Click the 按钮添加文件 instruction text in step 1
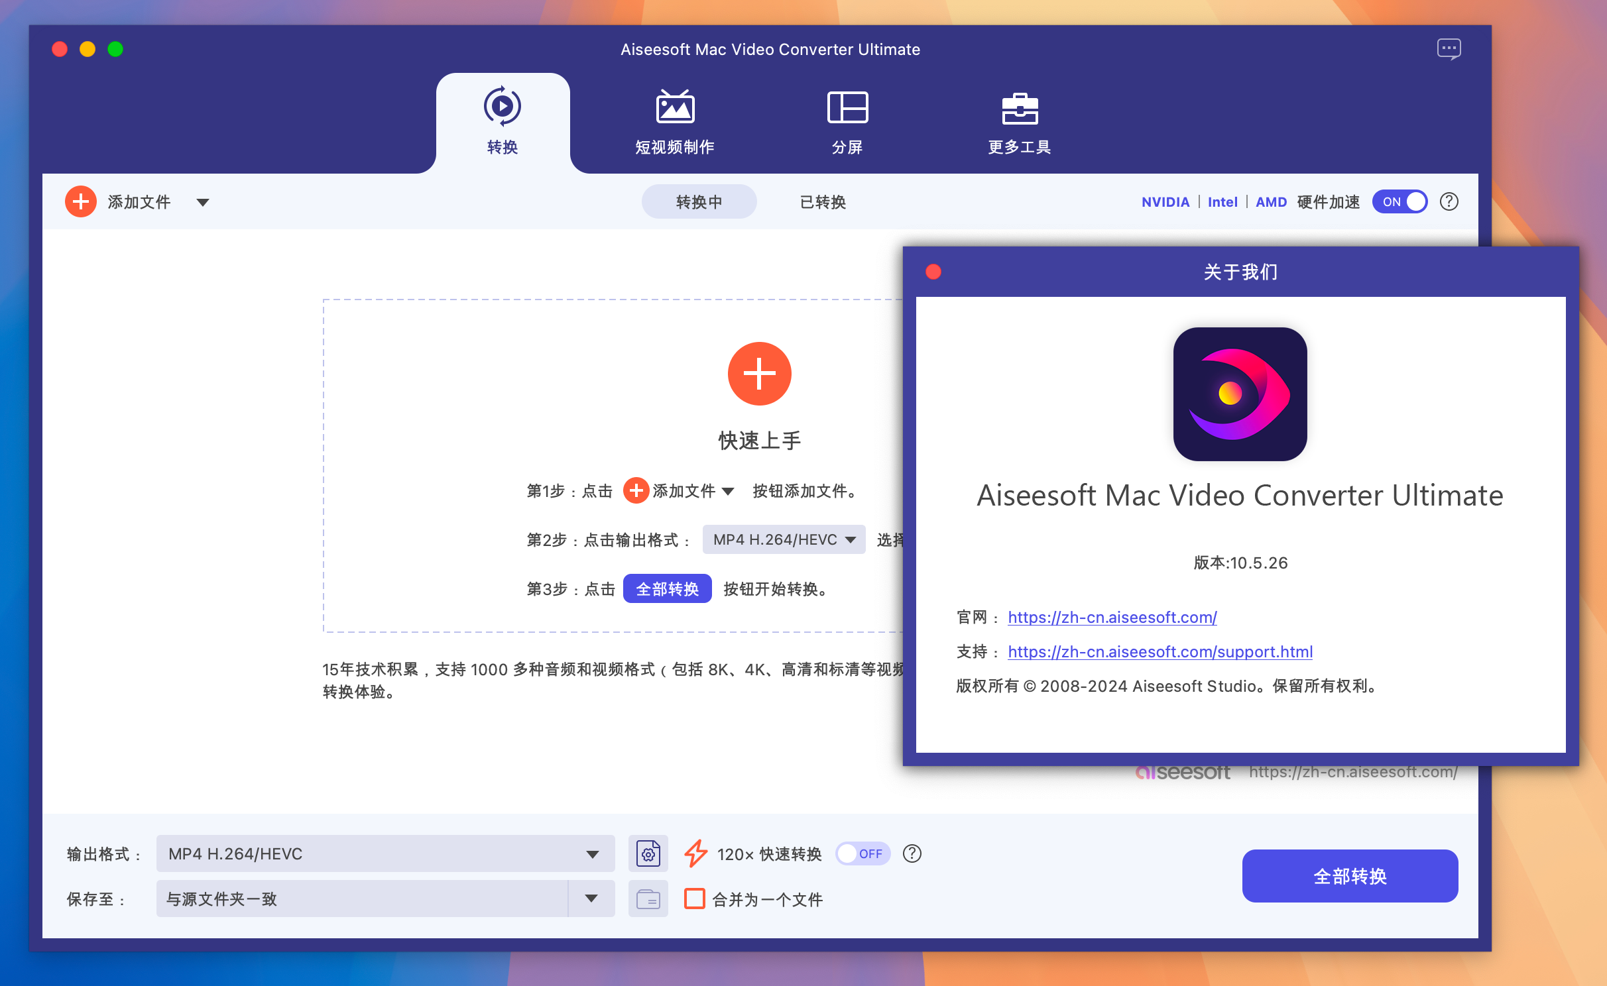The width and height of the screenshot is (1607, 986). click(806, 490)
